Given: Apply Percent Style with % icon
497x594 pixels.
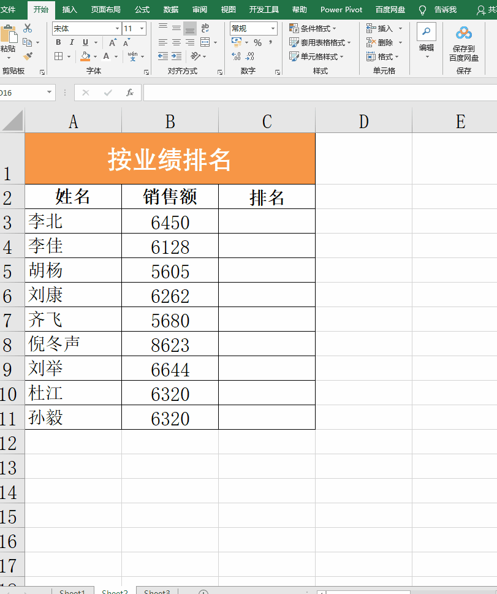Looking at the screenshot, I should pos(257,42).
